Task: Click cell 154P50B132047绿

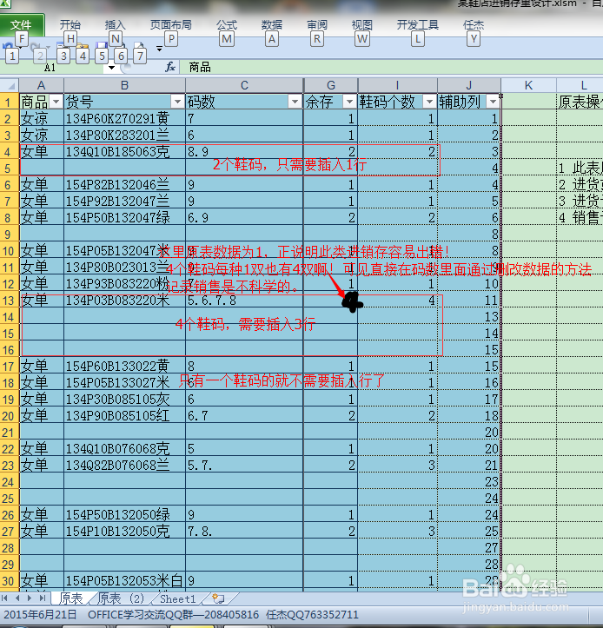Action: pos(124,217)
